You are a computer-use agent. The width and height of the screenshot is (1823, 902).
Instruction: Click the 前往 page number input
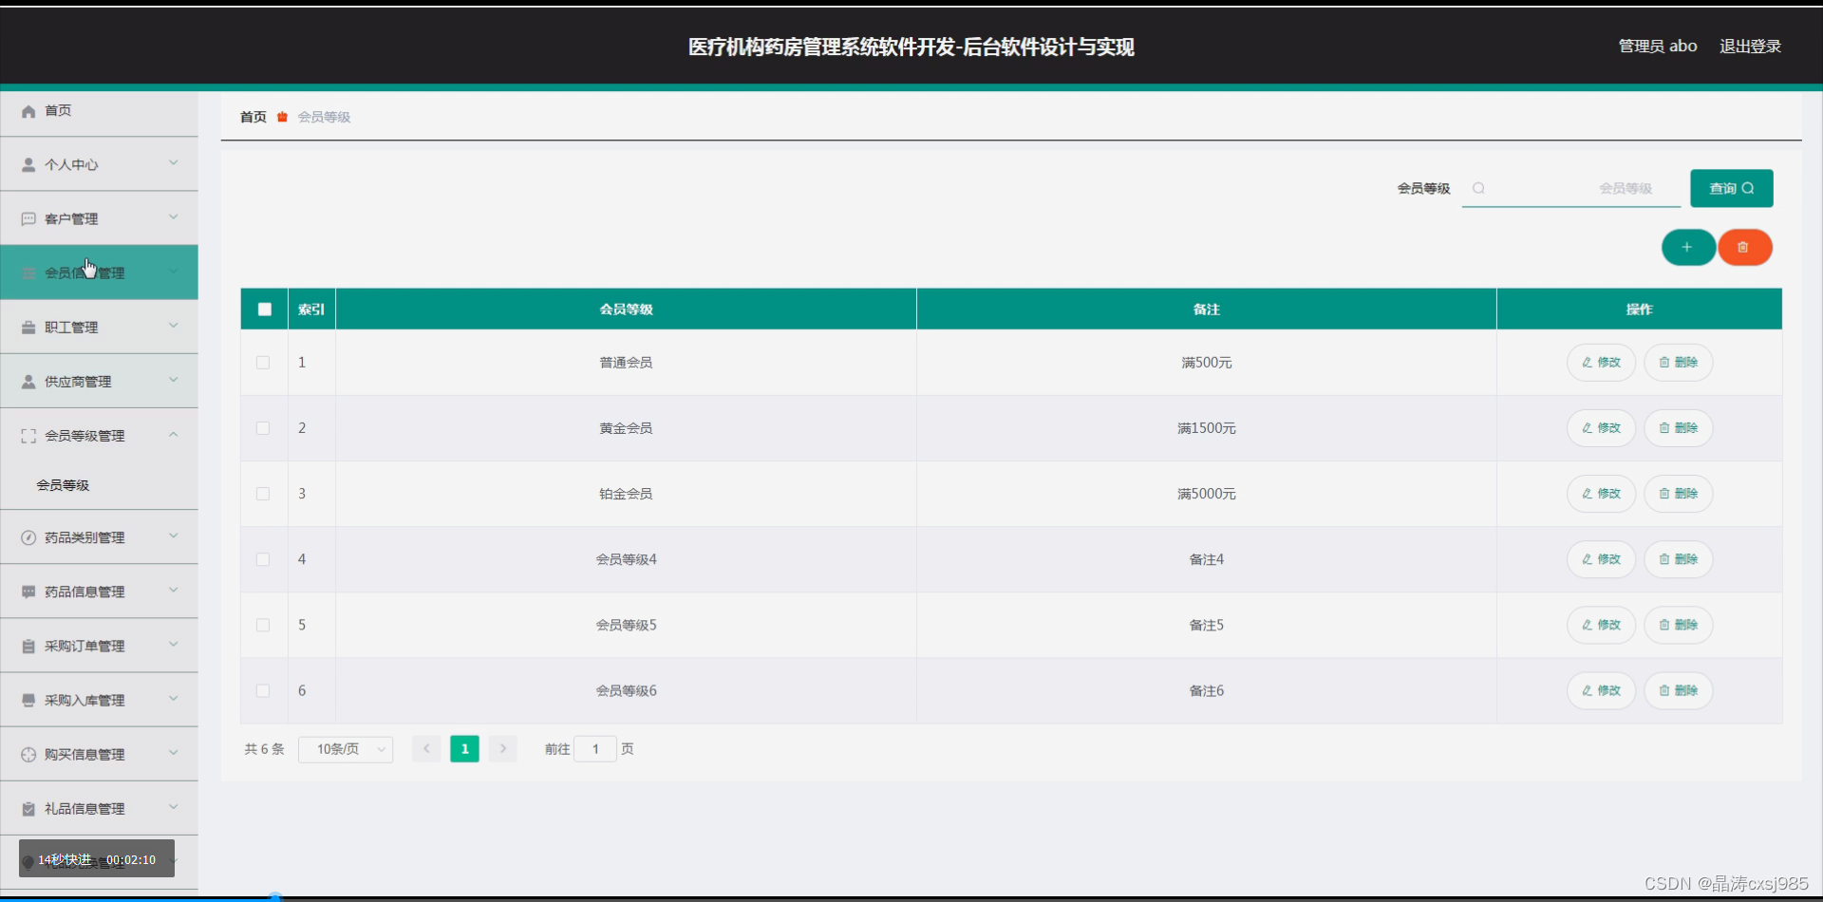(595, 749)
